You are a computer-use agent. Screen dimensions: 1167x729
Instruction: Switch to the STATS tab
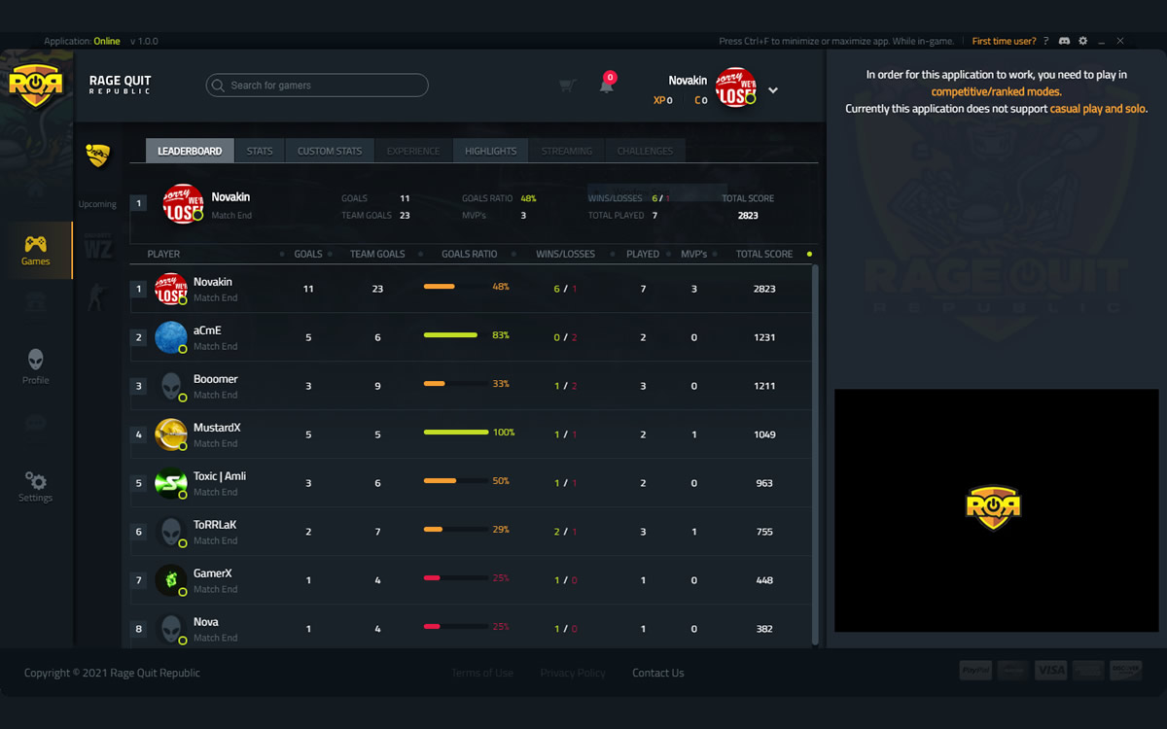(259, 151)
